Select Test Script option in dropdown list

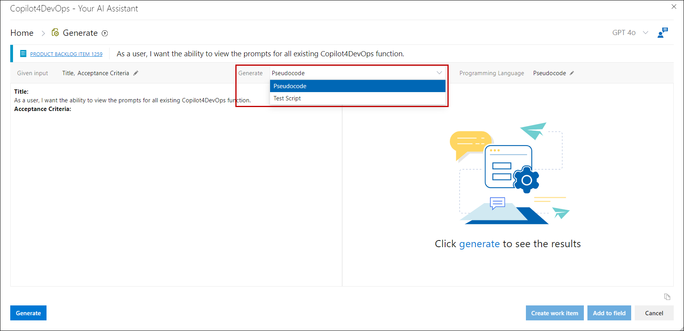click(358, 98)
